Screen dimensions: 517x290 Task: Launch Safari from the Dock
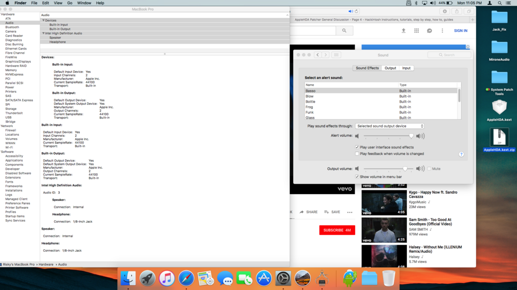click(186, 279)
